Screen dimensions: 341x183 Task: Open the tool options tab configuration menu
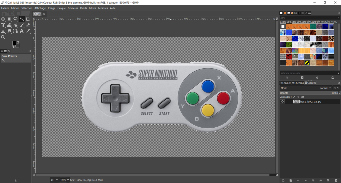click(x=30, y=51)
